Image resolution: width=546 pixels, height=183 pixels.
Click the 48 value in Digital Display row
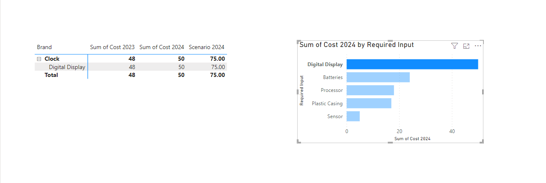131,67
